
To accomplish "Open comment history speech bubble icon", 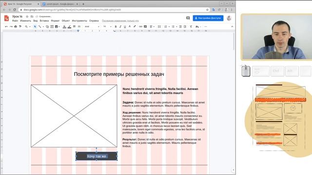I will pos(188,18).
